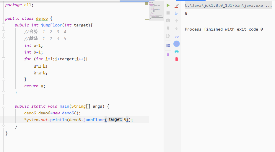This screenshot has height=152, width=275.
Task: Click the plug Attach Debugger icon
Action: (x=168, y=28)
